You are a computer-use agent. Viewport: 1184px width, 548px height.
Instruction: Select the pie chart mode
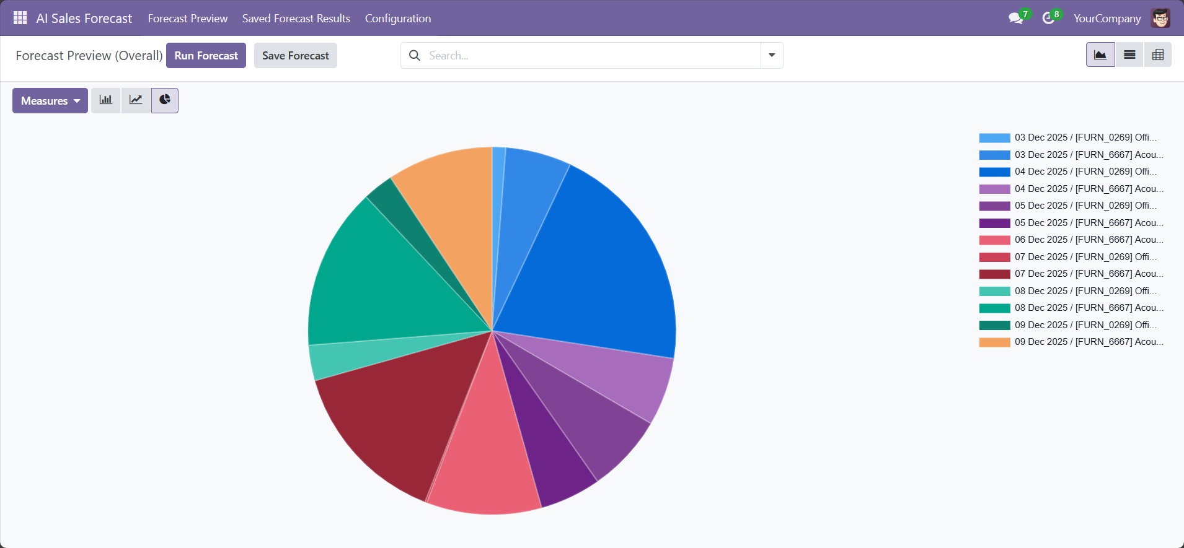pos(165,100)
